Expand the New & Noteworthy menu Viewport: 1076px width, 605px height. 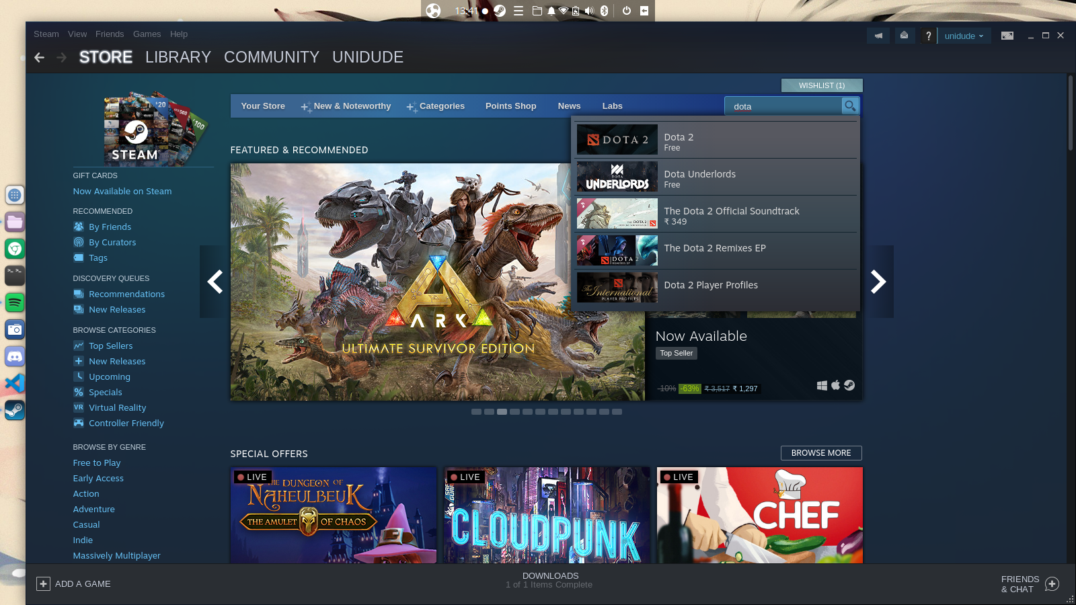click(346, 106)
